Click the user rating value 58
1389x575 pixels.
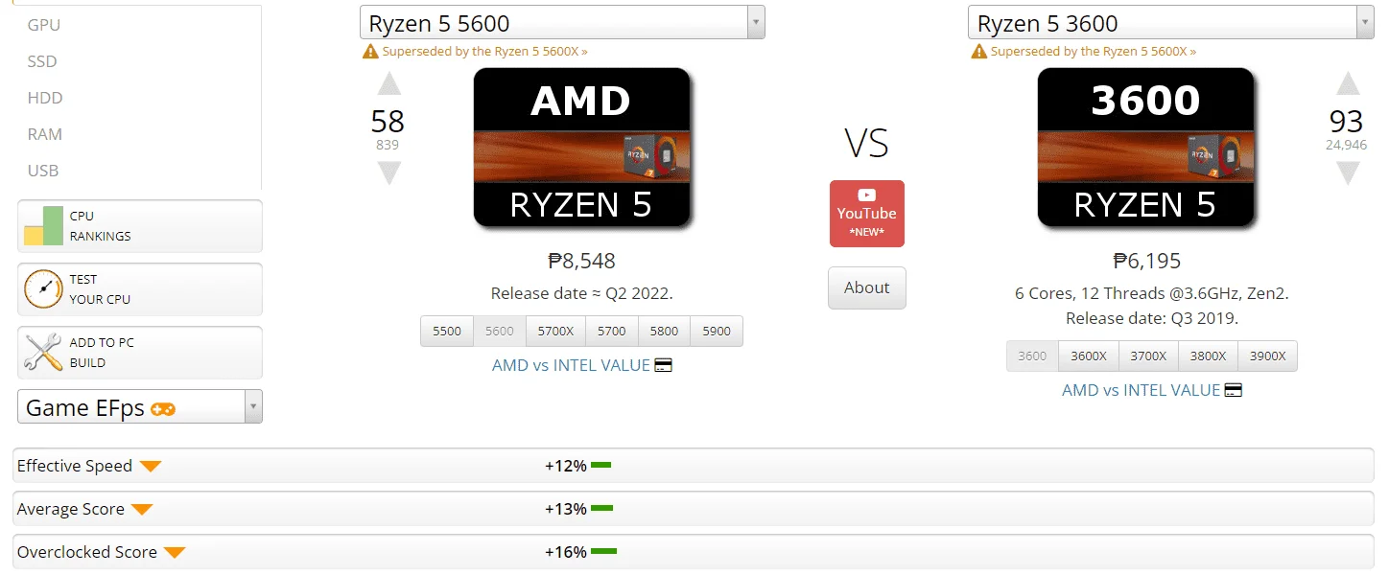(x=388, y=122)
